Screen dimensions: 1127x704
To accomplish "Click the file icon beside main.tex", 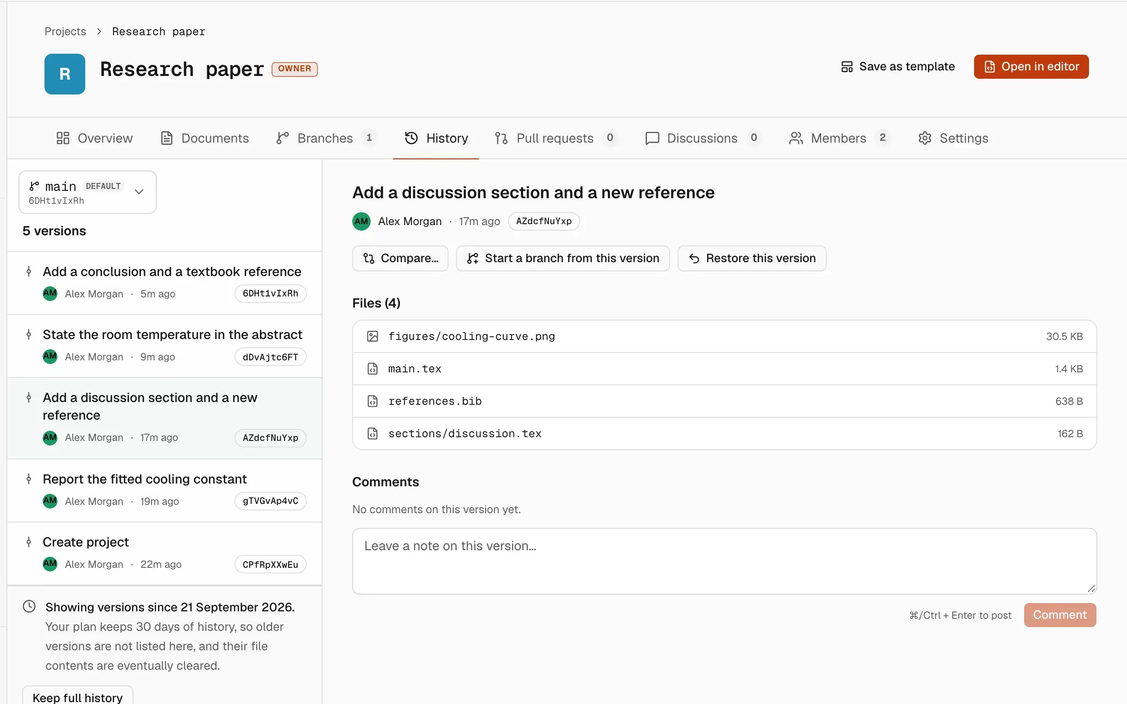I will 373,369.
